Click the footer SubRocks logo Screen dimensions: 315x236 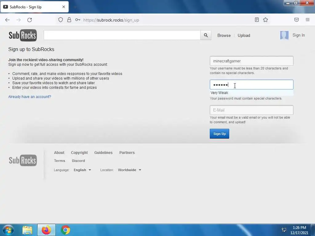23,160
